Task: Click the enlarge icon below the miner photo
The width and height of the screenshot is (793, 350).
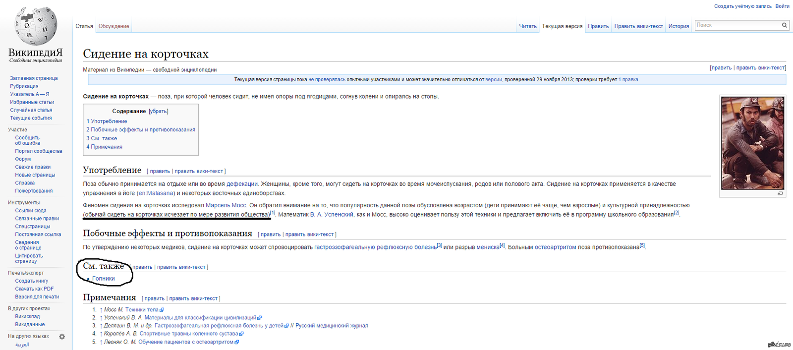Action: coord(780,193)
